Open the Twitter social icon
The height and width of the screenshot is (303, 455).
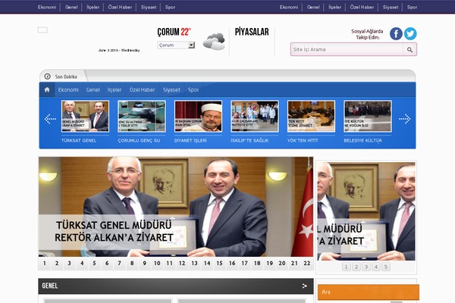tap(410, 33)
